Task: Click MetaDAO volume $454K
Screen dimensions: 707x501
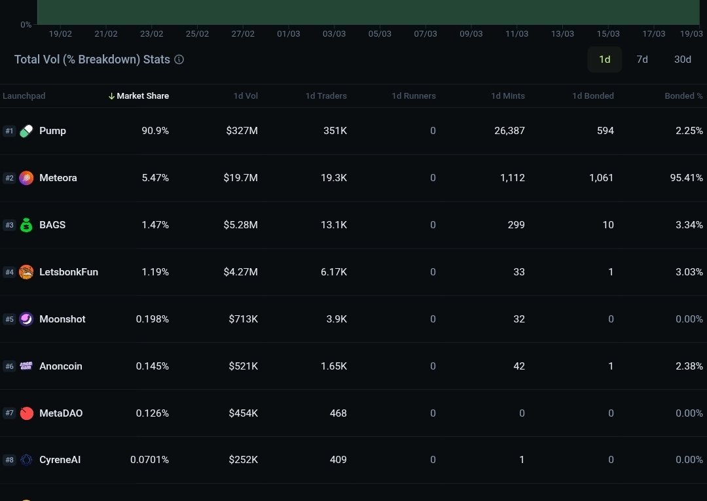Action: [244, 413]
